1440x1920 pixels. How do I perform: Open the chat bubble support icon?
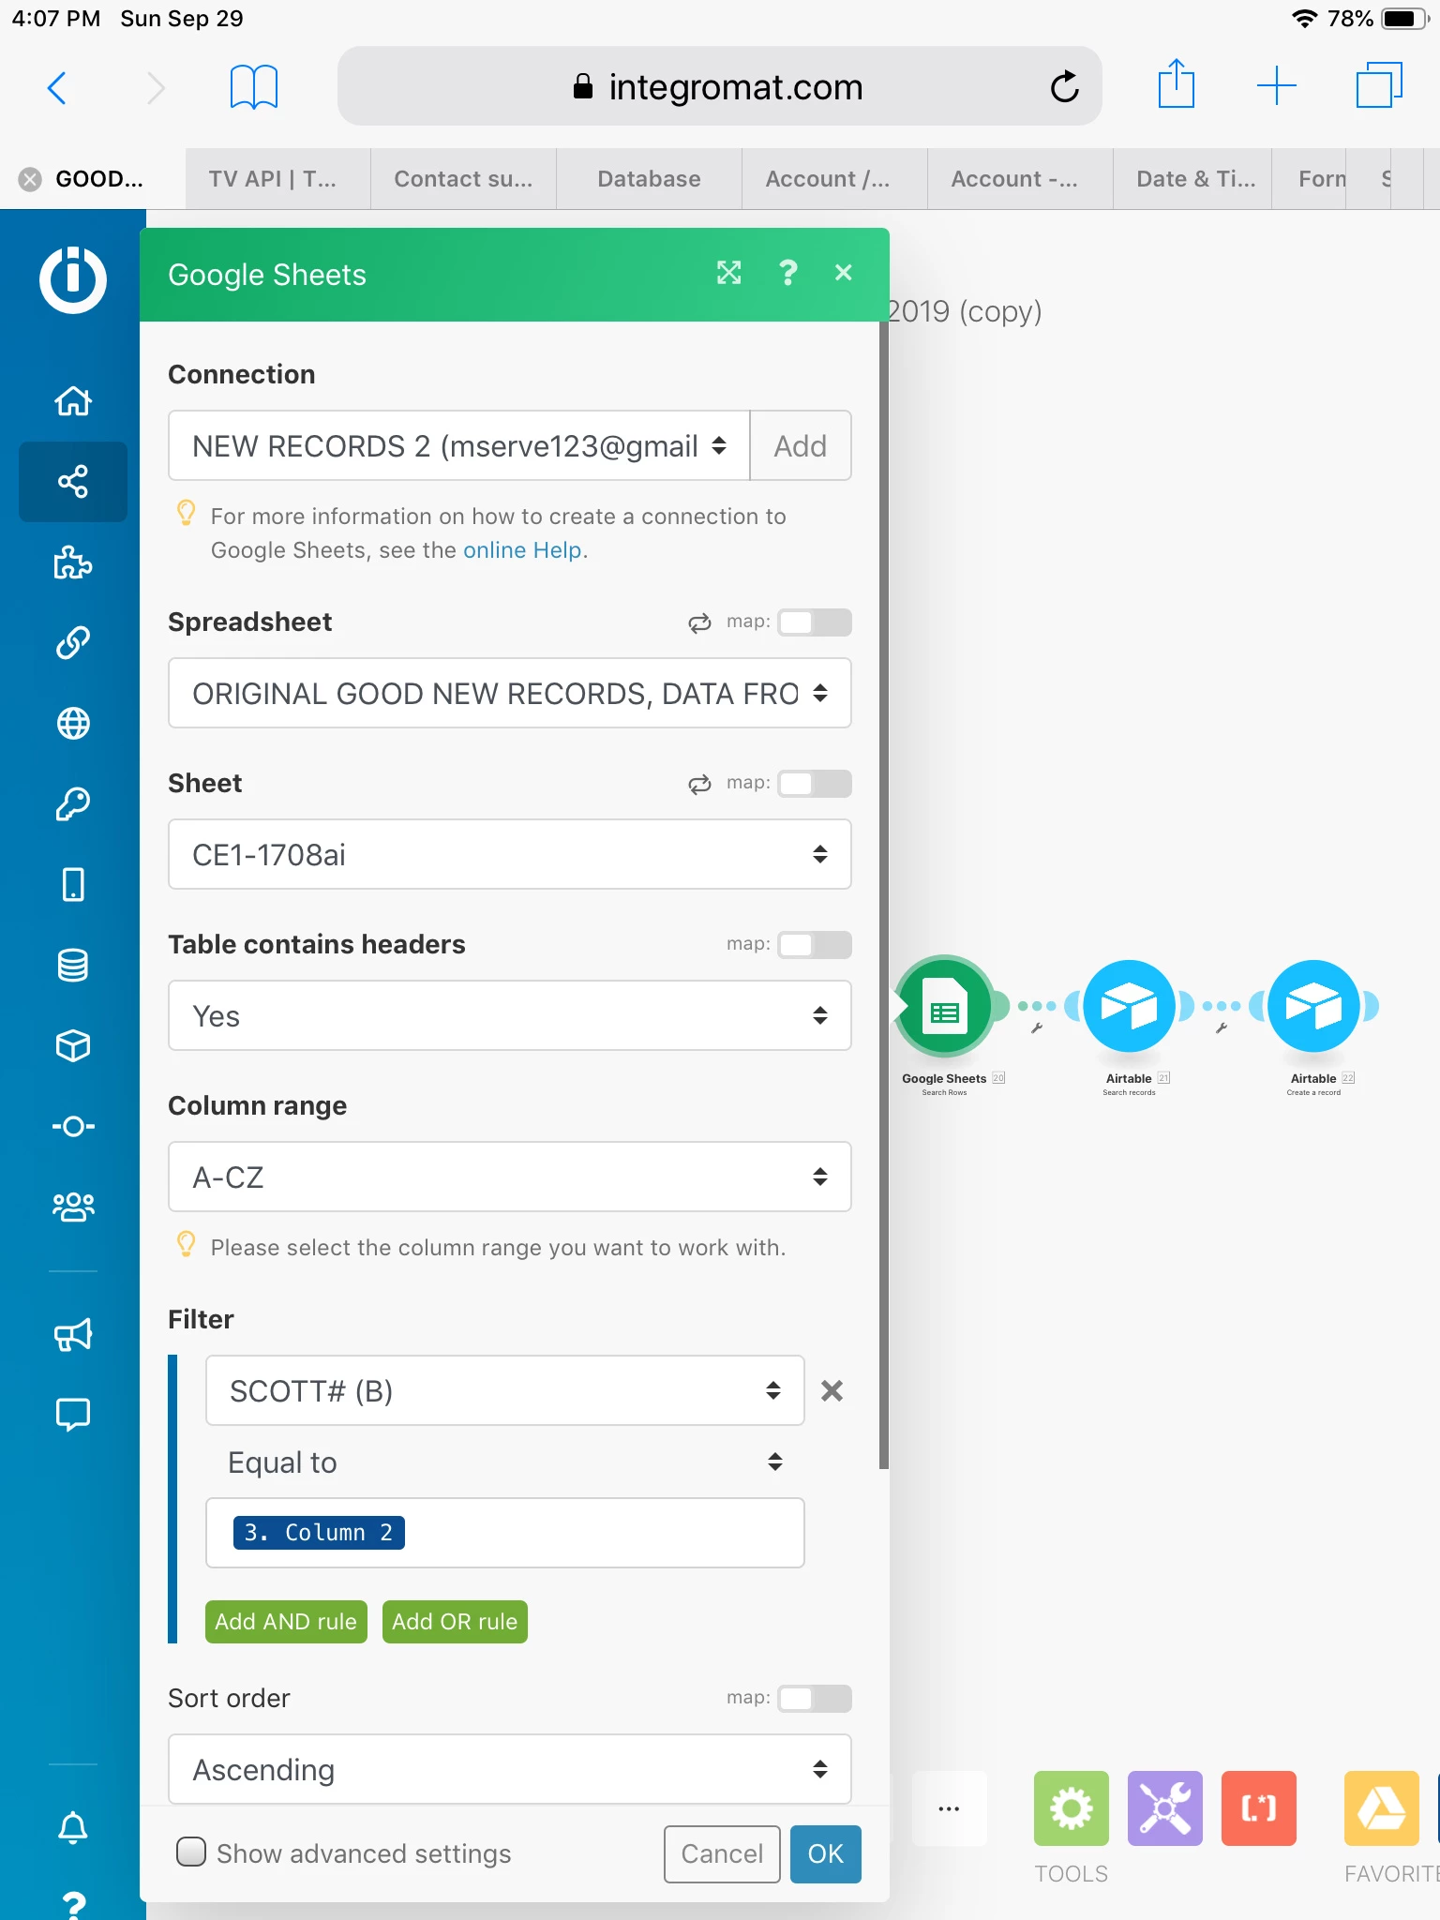pos(73,1415)
